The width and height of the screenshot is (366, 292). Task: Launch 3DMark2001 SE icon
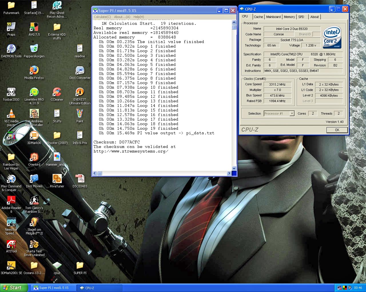point(11,265)
